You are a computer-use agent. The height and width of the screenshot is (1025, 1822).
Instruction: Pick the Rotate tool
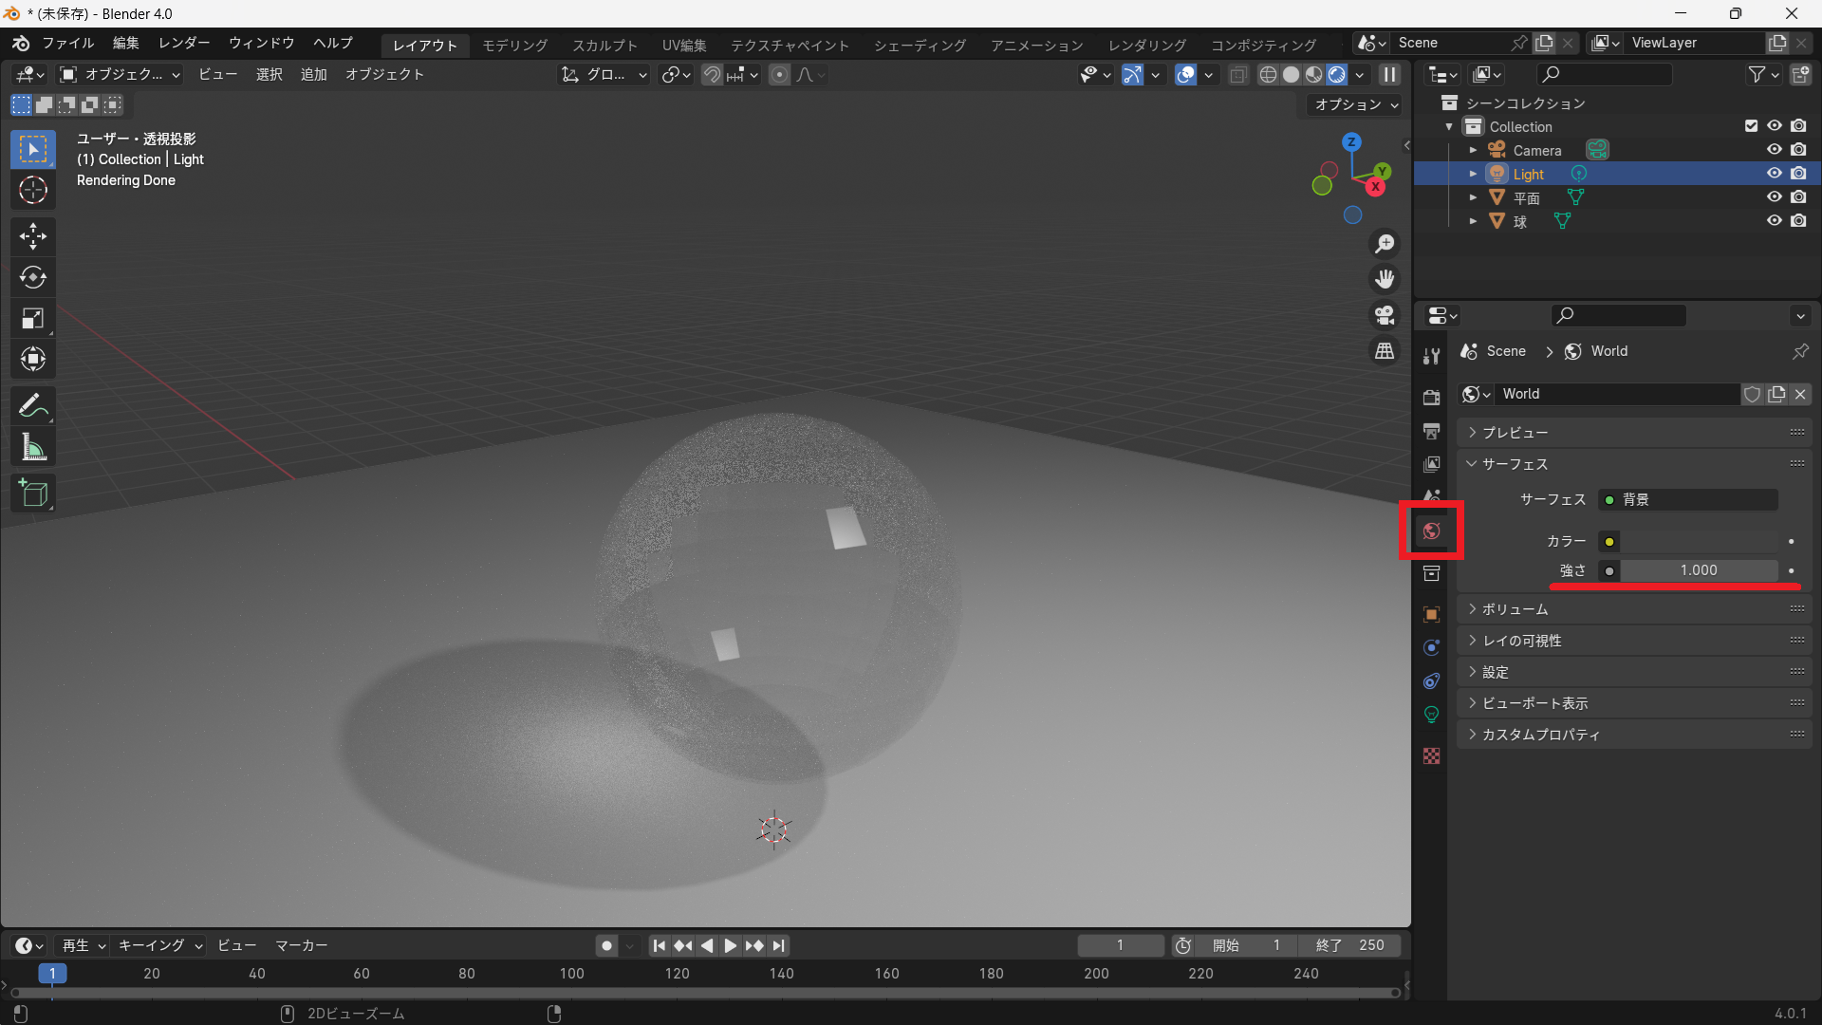pos(33,277)
